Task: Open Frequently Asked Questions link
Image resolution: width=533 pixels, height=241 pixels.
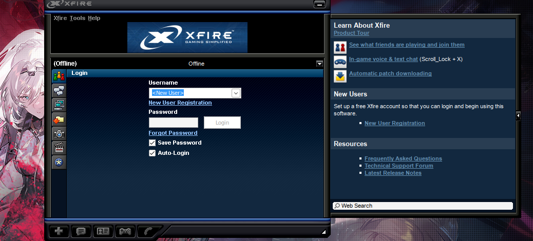Action: coord(403,158)
